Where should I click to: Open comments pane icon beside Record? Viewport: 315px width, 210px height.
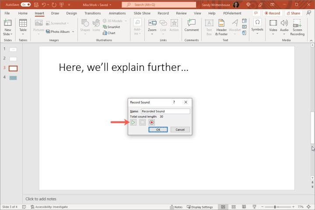point(256,13)
